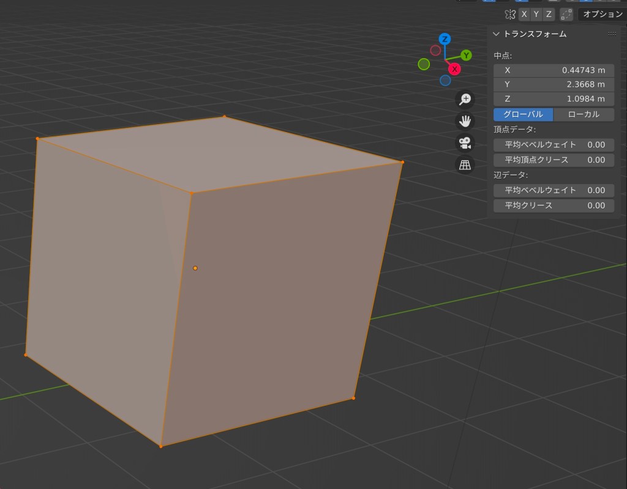Image resolution: width=627 pixels, height=489 pixels.
Task: Click the green Y axis gizmo ball
Action: [x=467, y=56]
